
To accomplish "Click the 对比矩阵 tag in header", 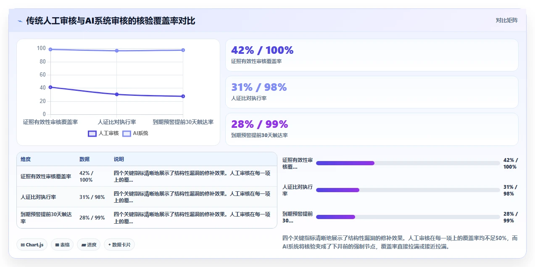I will 507,20.
